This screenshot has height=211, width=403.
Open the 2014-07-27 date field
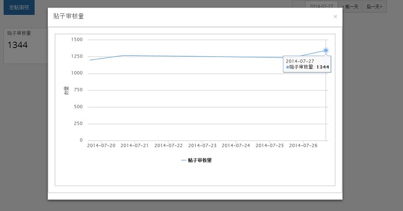(321, 6)
